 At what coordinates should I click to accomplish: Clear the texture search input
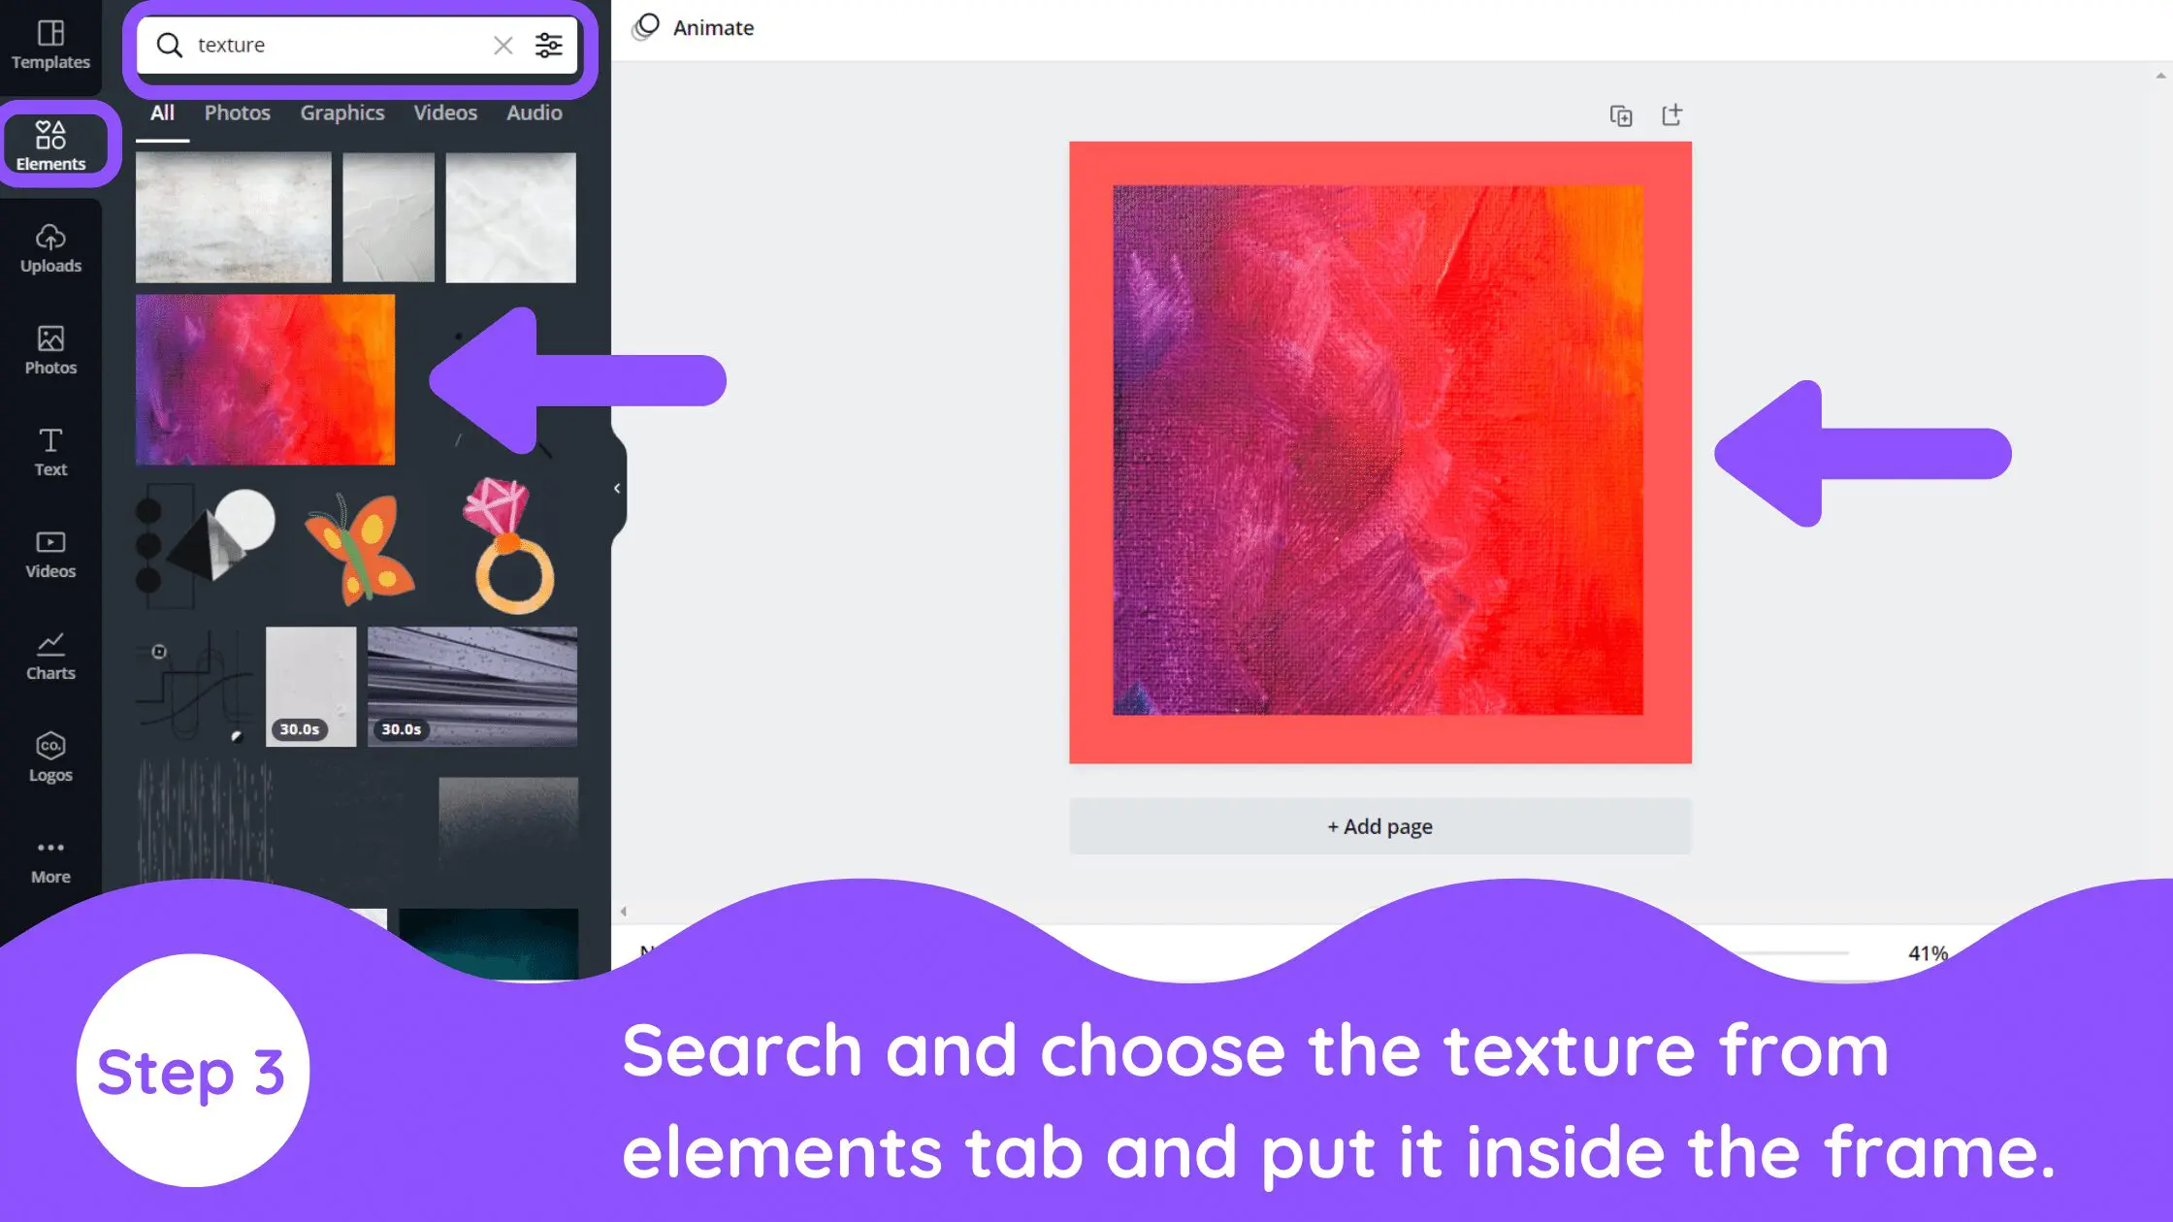[x=502, y=45]
